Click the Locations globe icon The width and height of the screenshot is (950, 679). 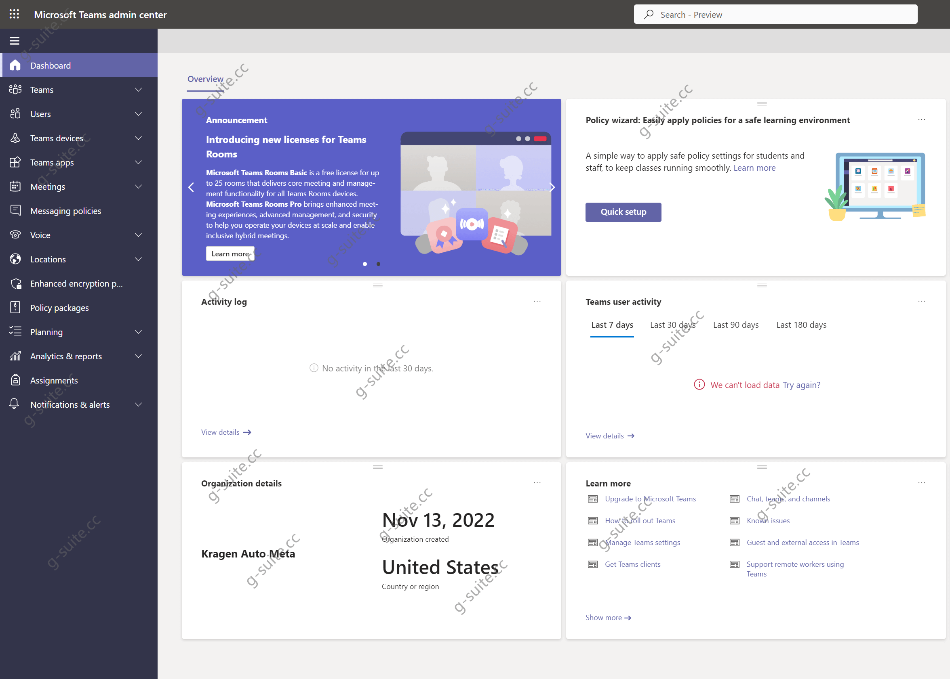coord(15,259)
